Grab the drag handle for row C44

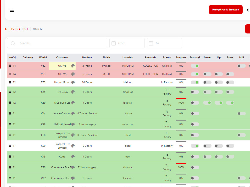pos(10,113)
